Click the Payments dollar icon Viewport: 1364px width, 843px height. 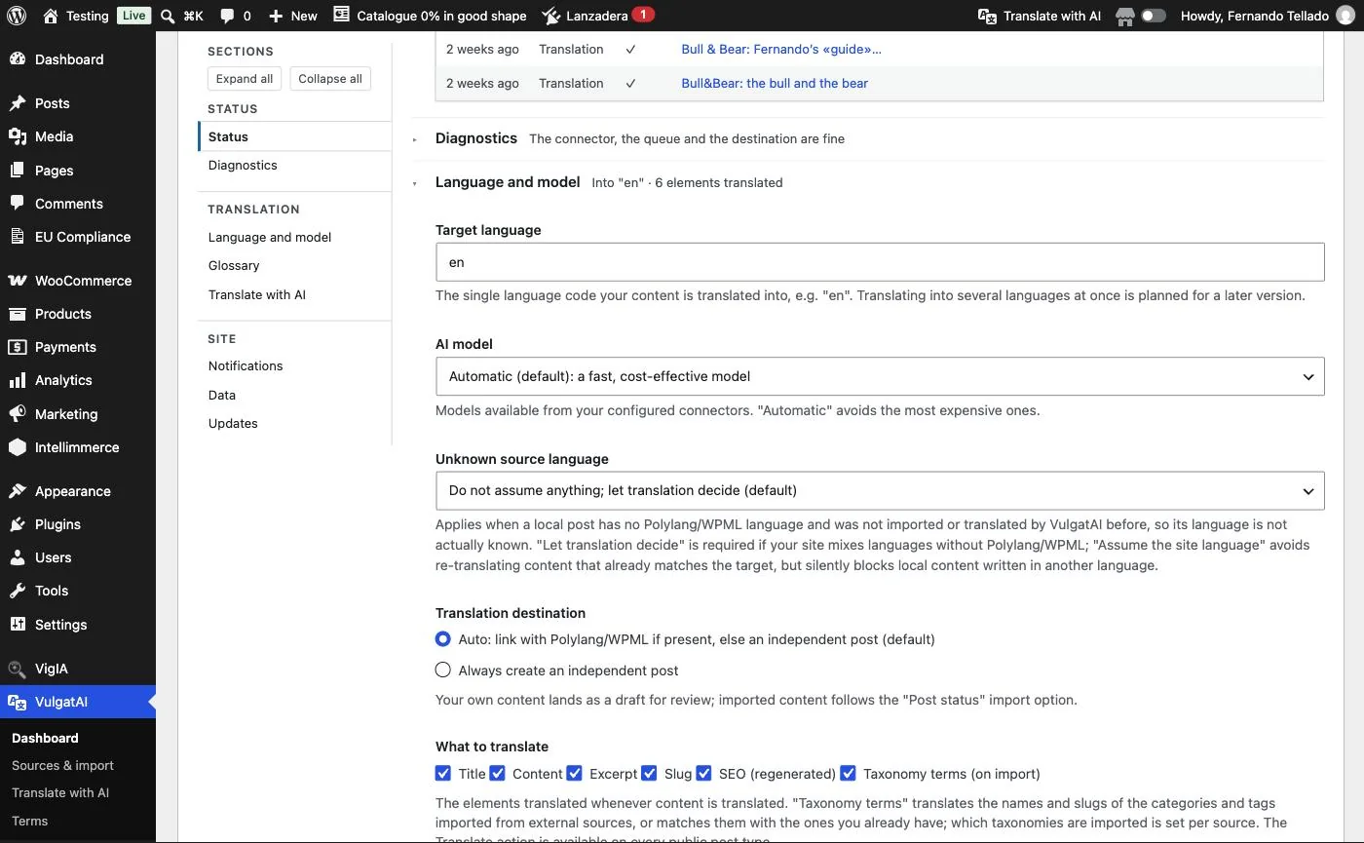coord(18,347)
